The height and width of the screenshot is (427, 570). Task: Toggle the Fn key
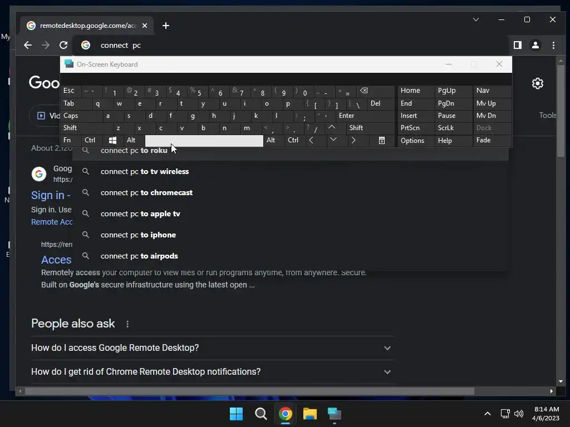pyautogui.click(x=72, y=140)
